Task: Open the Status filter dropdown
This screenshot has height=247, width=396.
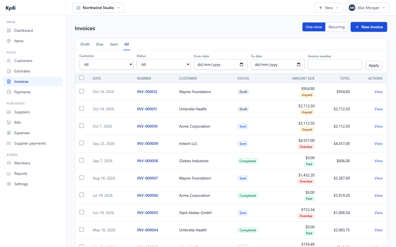Action: pyautogui.click(x=164, y=64)
